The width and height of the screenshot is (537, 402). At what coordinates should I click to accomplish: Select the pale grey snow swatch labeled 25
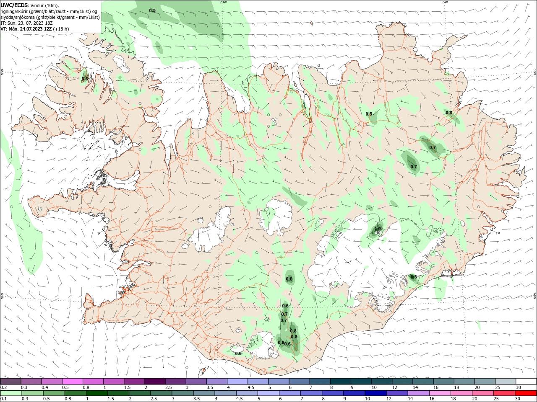click(x=505, y=381)
